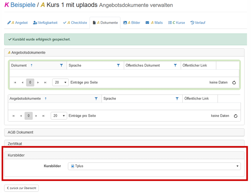Open the Sprache filter in second grid
Screen dimensions: 251x193
point(177,98)
